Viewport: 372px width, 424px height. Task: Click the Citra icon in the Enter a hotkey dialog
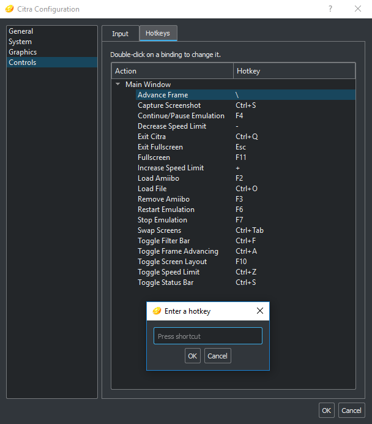click(157, 311)
